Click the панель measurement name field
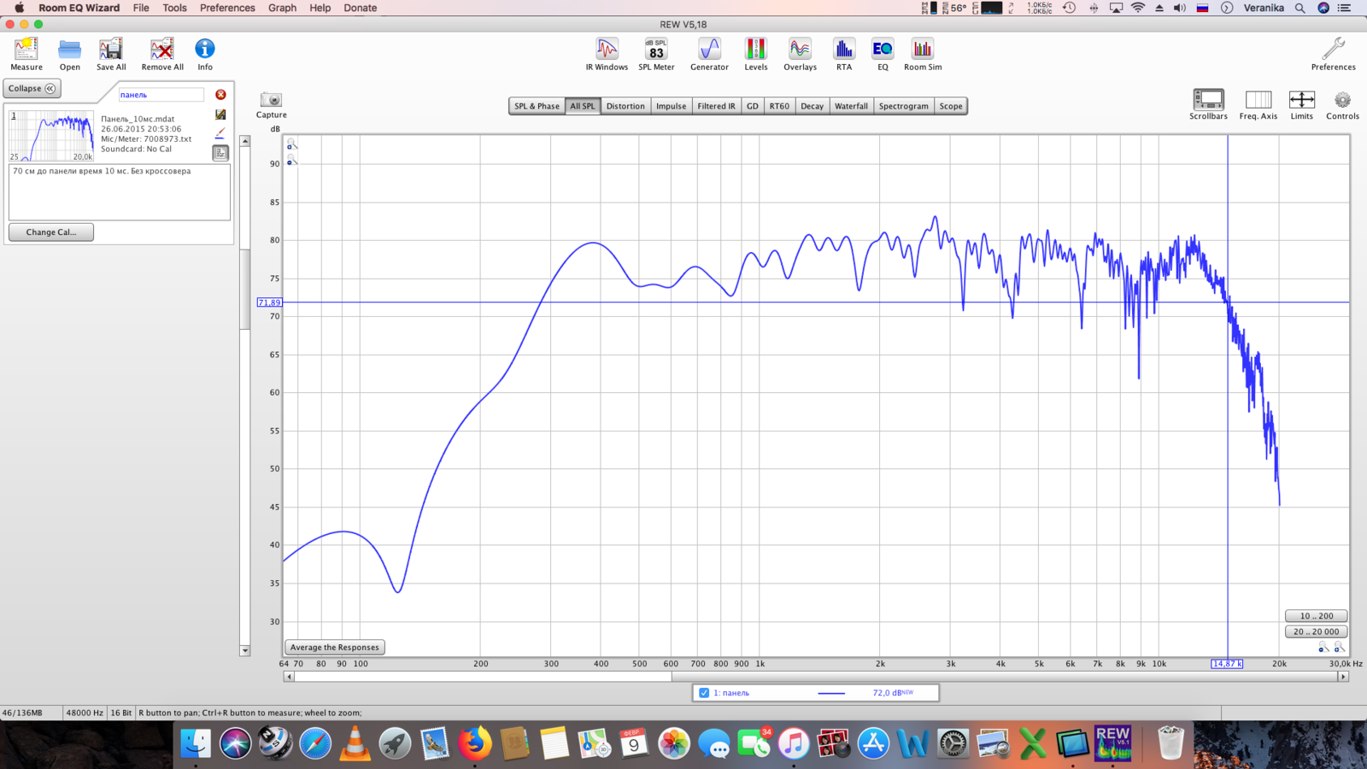 tap(161, 95)
